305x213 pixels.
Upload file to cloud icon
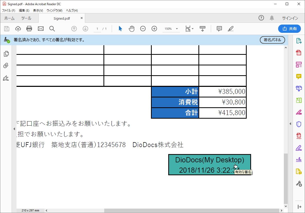tap(18, 29)
